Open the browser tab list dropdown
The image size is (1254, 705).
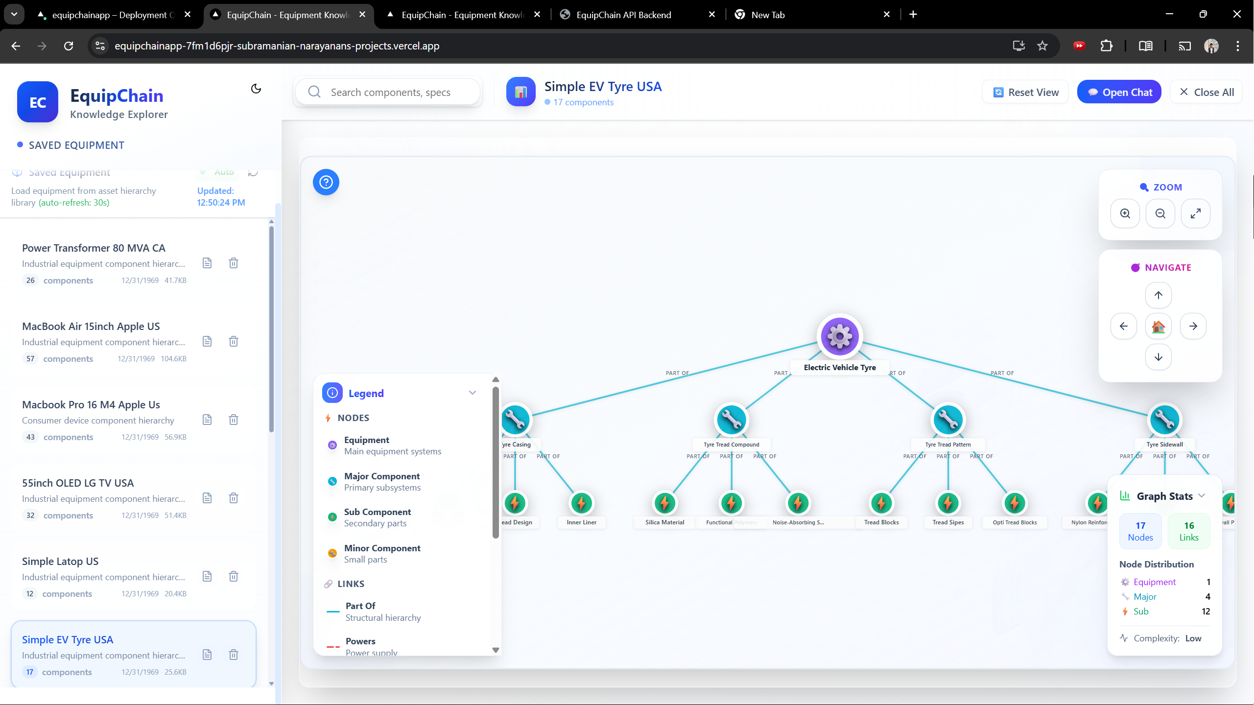[14, 15]
